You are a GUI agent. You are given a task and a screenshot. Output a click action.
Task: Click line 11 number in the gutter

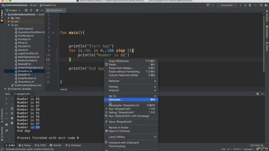pyautogui.click(x=48, y=60)
